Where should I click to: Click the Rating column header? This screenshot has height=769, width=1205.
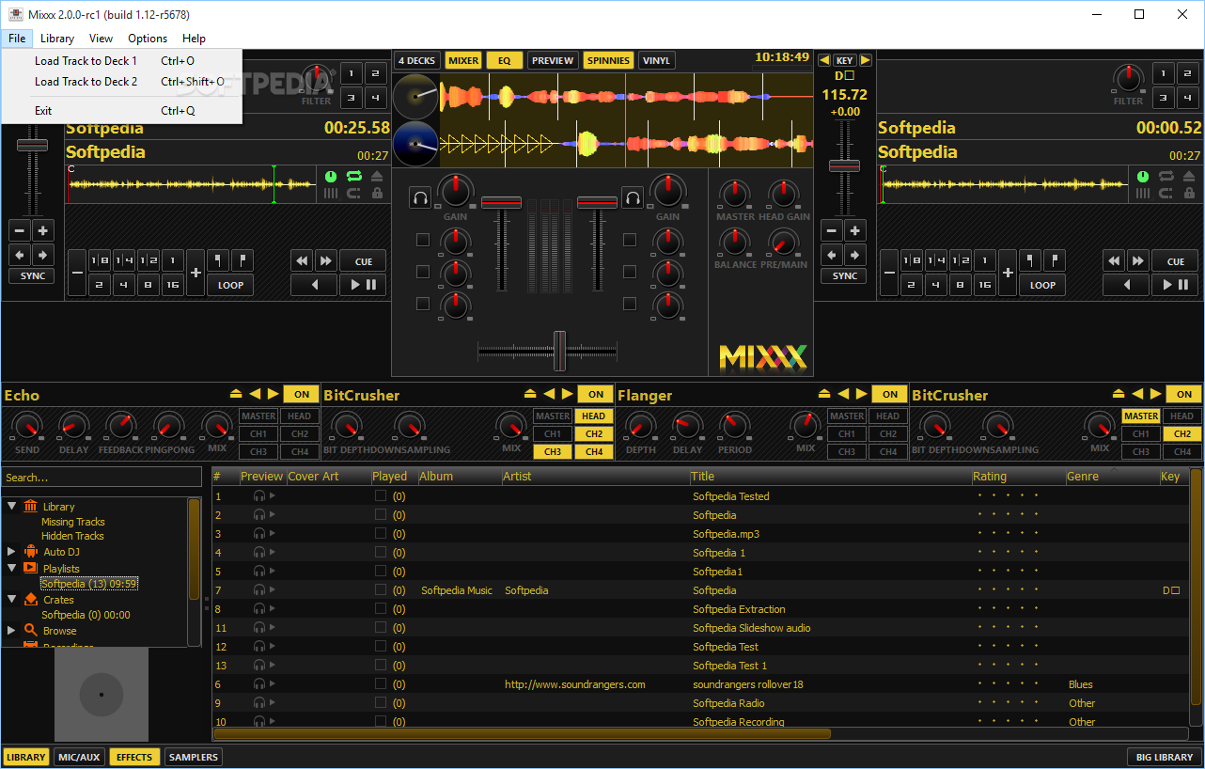pos(1018,477)
